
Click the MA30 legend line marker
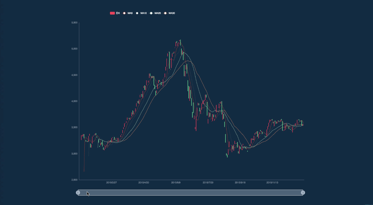[165, 13]
